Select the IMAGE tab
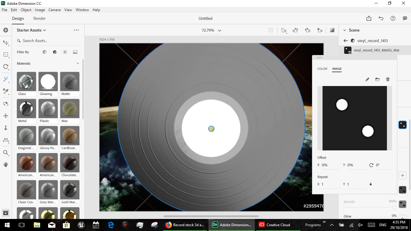Viewport: 411px width, 231px height. pos(337,69)
